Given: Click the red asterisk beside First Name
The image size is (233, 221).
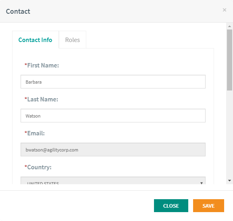Looking at the screenshot, I should pyautogui.click(x=26, y=65).
